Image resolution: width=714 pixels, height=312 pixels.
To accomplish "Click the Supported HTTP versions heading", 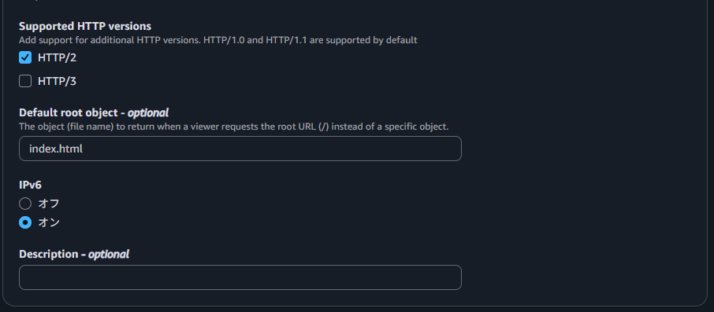I will [85, 27].
